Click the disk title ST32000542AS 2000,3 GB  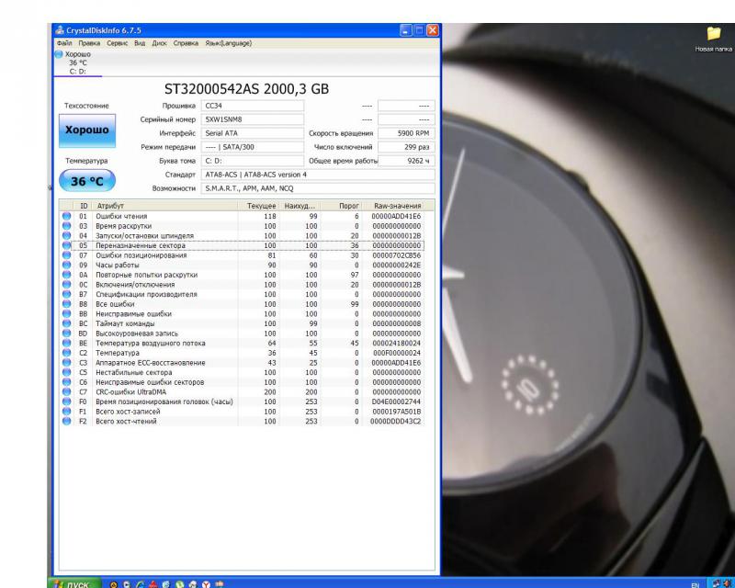(246, 89)
